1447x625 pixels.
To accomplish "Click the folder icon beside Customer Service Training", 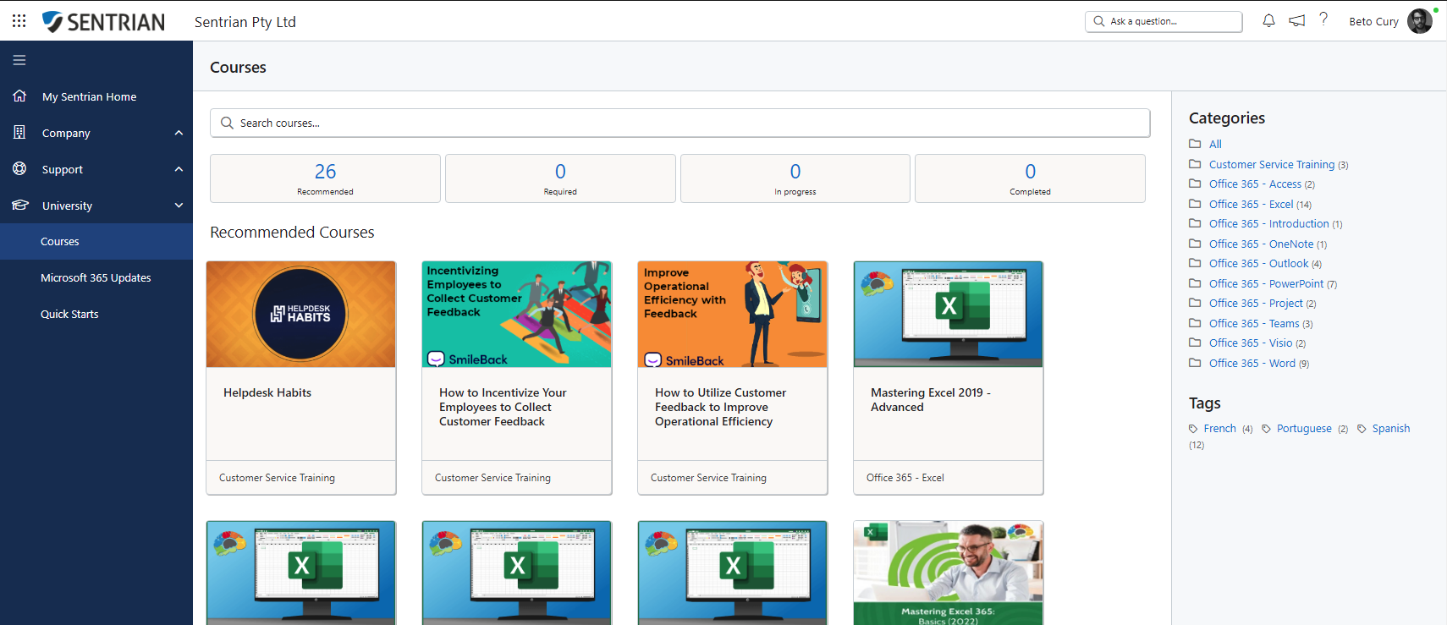I will [1195, 164].
